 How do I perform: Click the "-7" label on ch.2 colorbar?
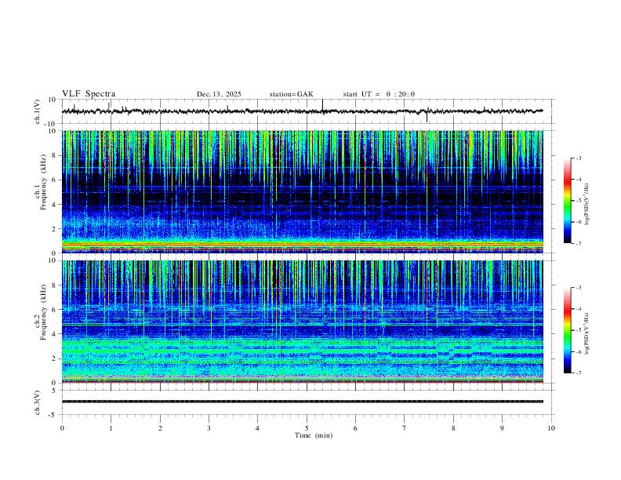[x=578, y=373]
